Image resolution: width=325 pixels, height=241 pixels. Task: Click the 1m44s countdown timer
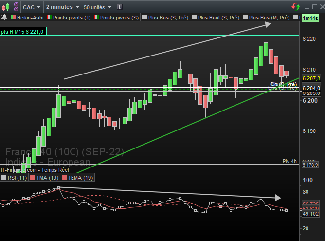[x=310, y=18]
